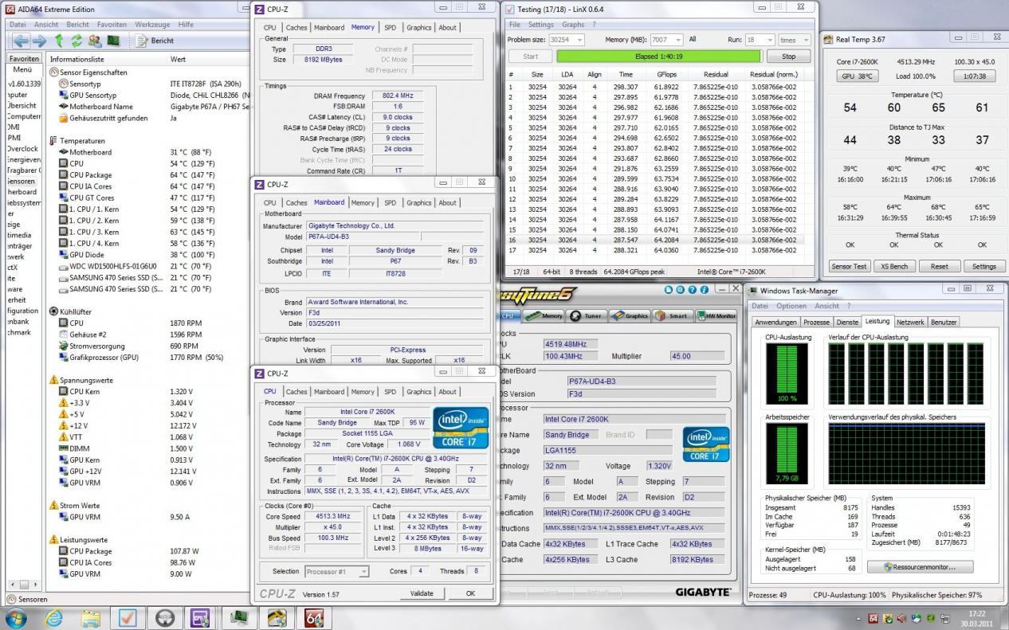Click LinX checkmark icon in taskbar
This screenshot has width=1009, height=630.
coord(128,617)
